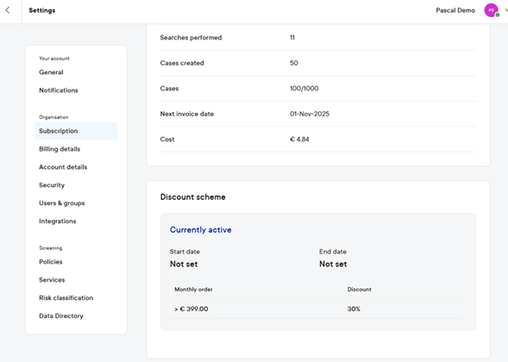Select the Subscription sidebar item
This screenshot has width=508, height=362.
(58, 131)
